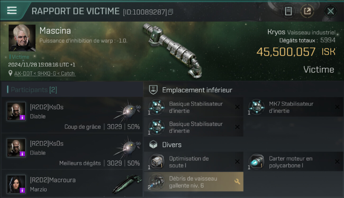Close the victim report window

coord(331,11)
